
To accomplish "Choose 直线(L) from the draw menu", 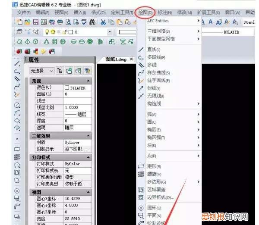I will pos(169,50).
